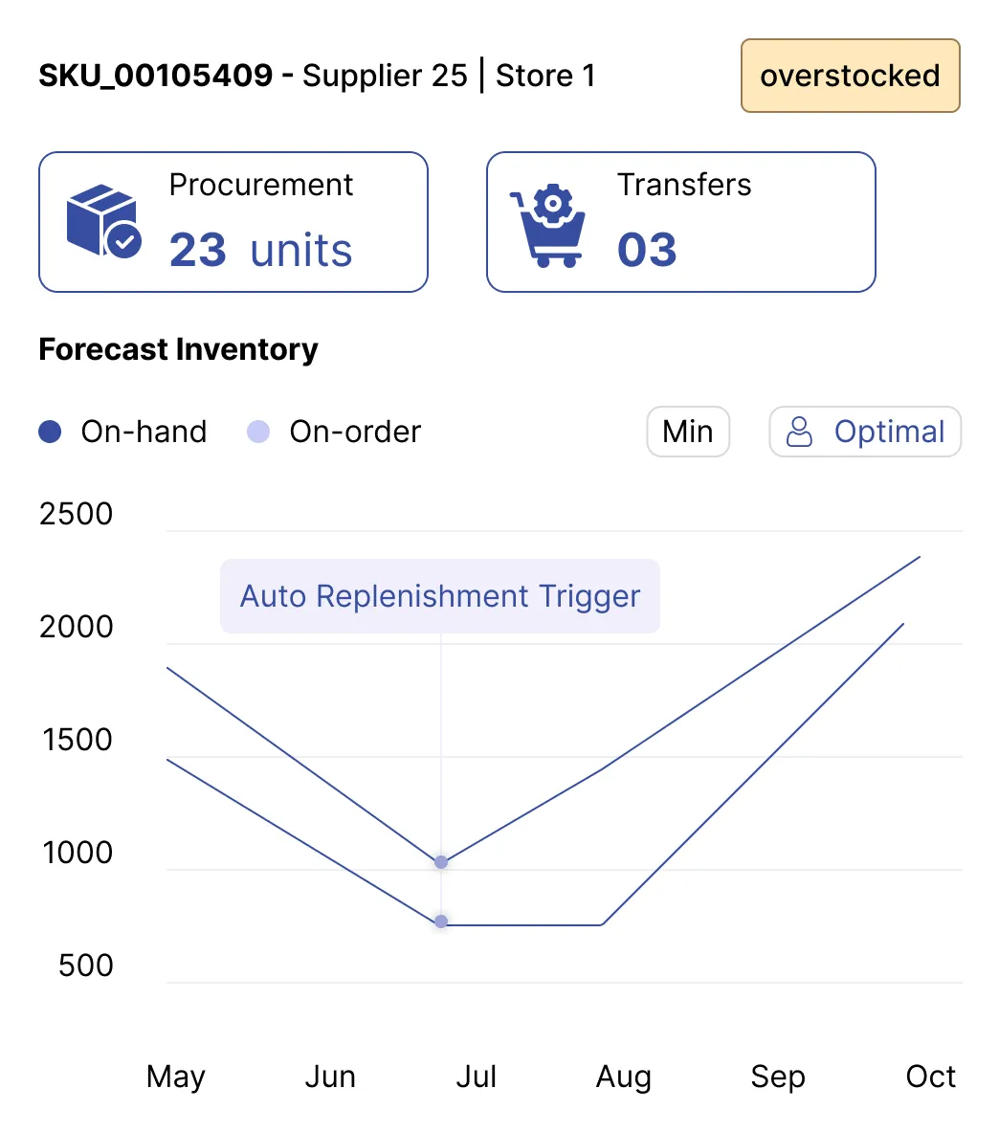
Task: Click the Jul label on the x-axis
Action: (476, 1077)
